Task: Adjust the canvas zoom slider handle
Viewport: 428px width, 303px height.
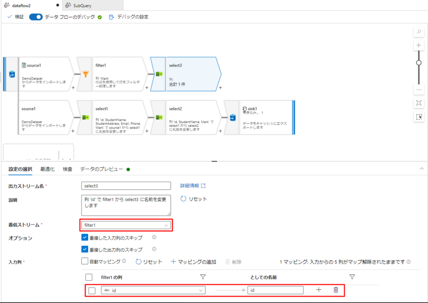Action: (x=419, y=63)
